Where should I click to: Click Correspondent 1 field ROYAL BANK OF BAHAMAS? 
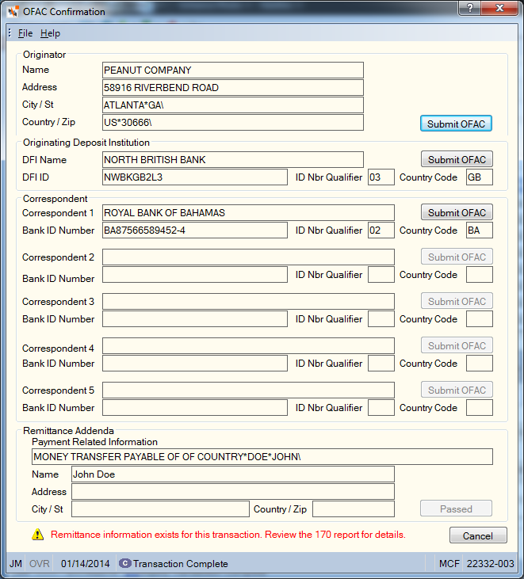[x=248, y=213]
